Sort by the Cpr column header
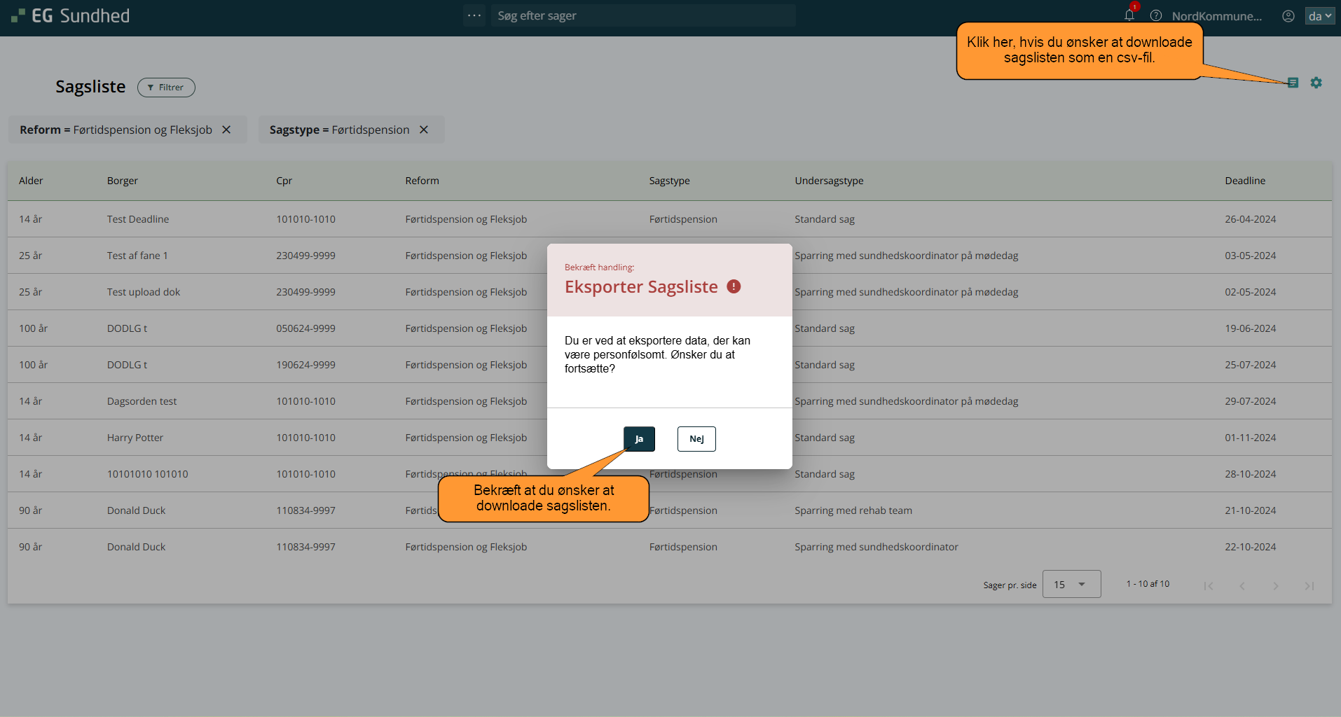Image resolution: width=1341 pixels, height=717 pixels. coord(284,181)
